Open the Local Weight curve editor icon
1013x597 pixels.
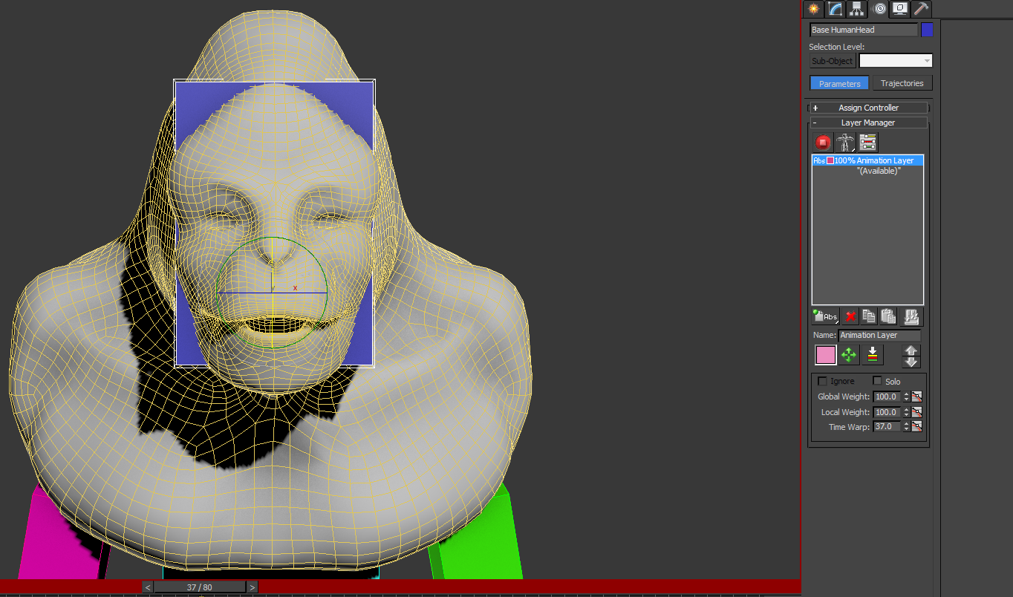(916, 412)
